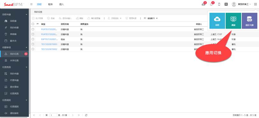Viewport: 259px width, 118px height.
Task: Click the first greyed toolbar button with checkbox icon
Action: (37, 18)
